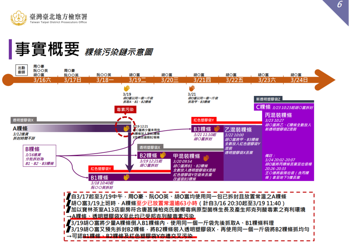The image size is (349, 242).
Task: Click the 新透明塑膠袋Z tab label
Action: (x=268, y=99)
